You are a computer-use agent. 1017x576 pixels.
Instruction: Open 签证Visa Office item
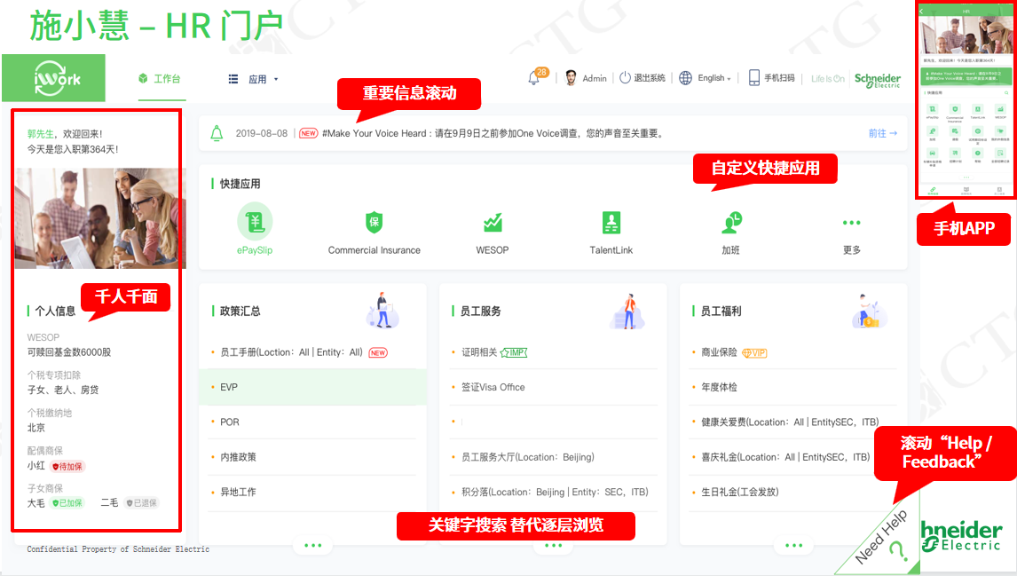[x=493, y=387]
